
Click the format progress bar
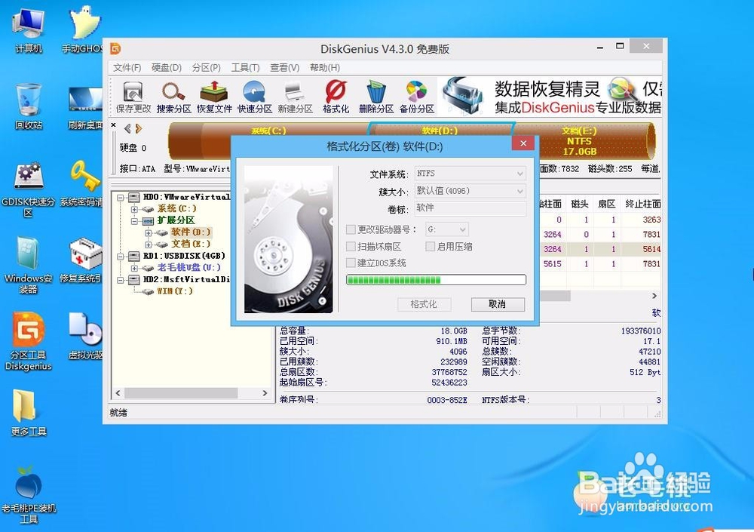(x=436, y=280)
